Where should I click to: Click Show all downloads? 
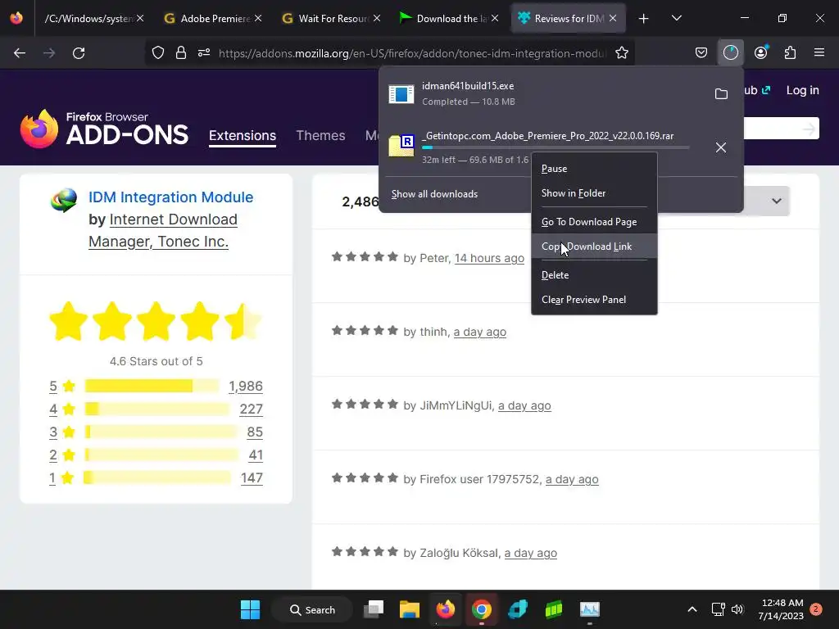coord(434,194)
